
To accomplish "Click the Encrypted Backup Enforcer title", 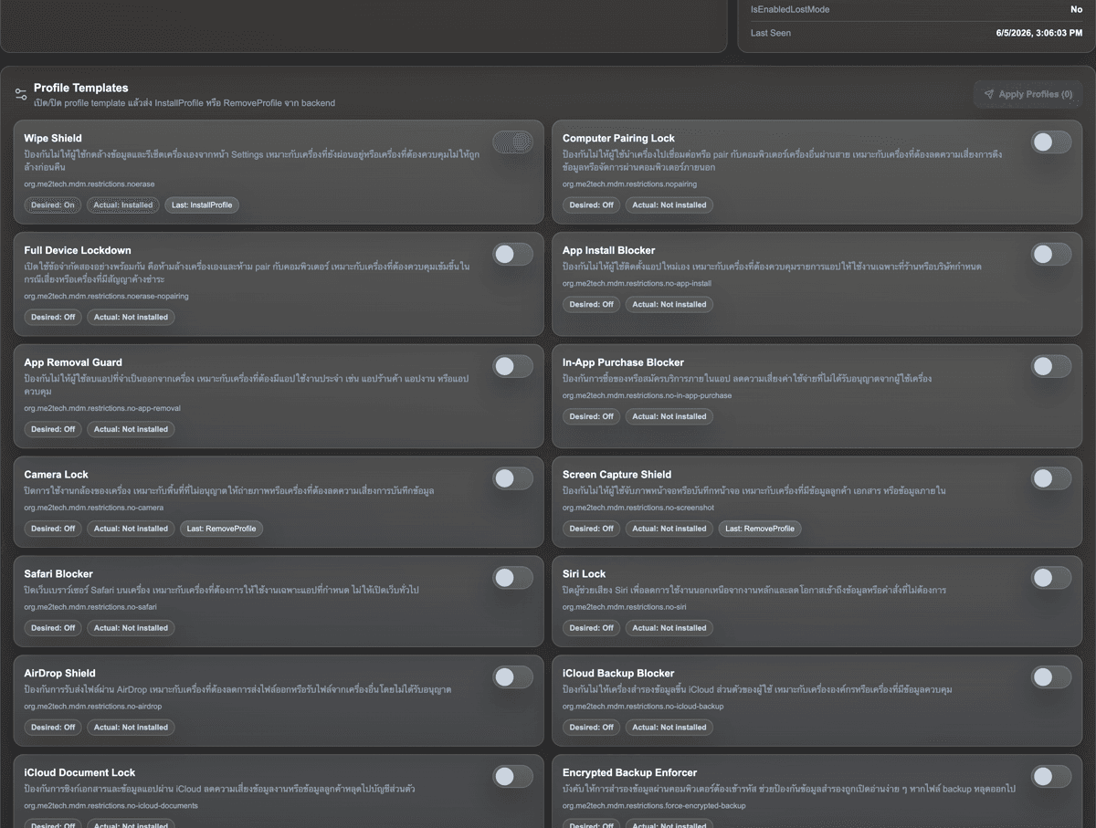I will click(629, 772).
